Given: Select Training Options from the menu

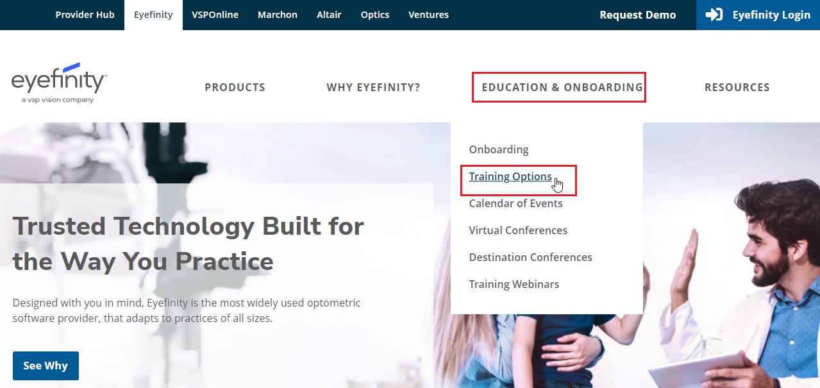Looking at the screenshot, I should pyautogui.click(x=510, y=176).
